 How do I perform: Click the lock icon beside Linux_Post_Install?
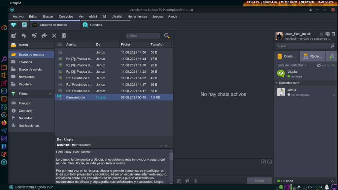(x=321, y=34)
